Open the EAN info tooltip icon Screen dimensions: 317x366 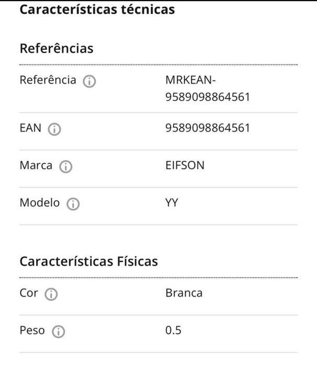[54, 129]
